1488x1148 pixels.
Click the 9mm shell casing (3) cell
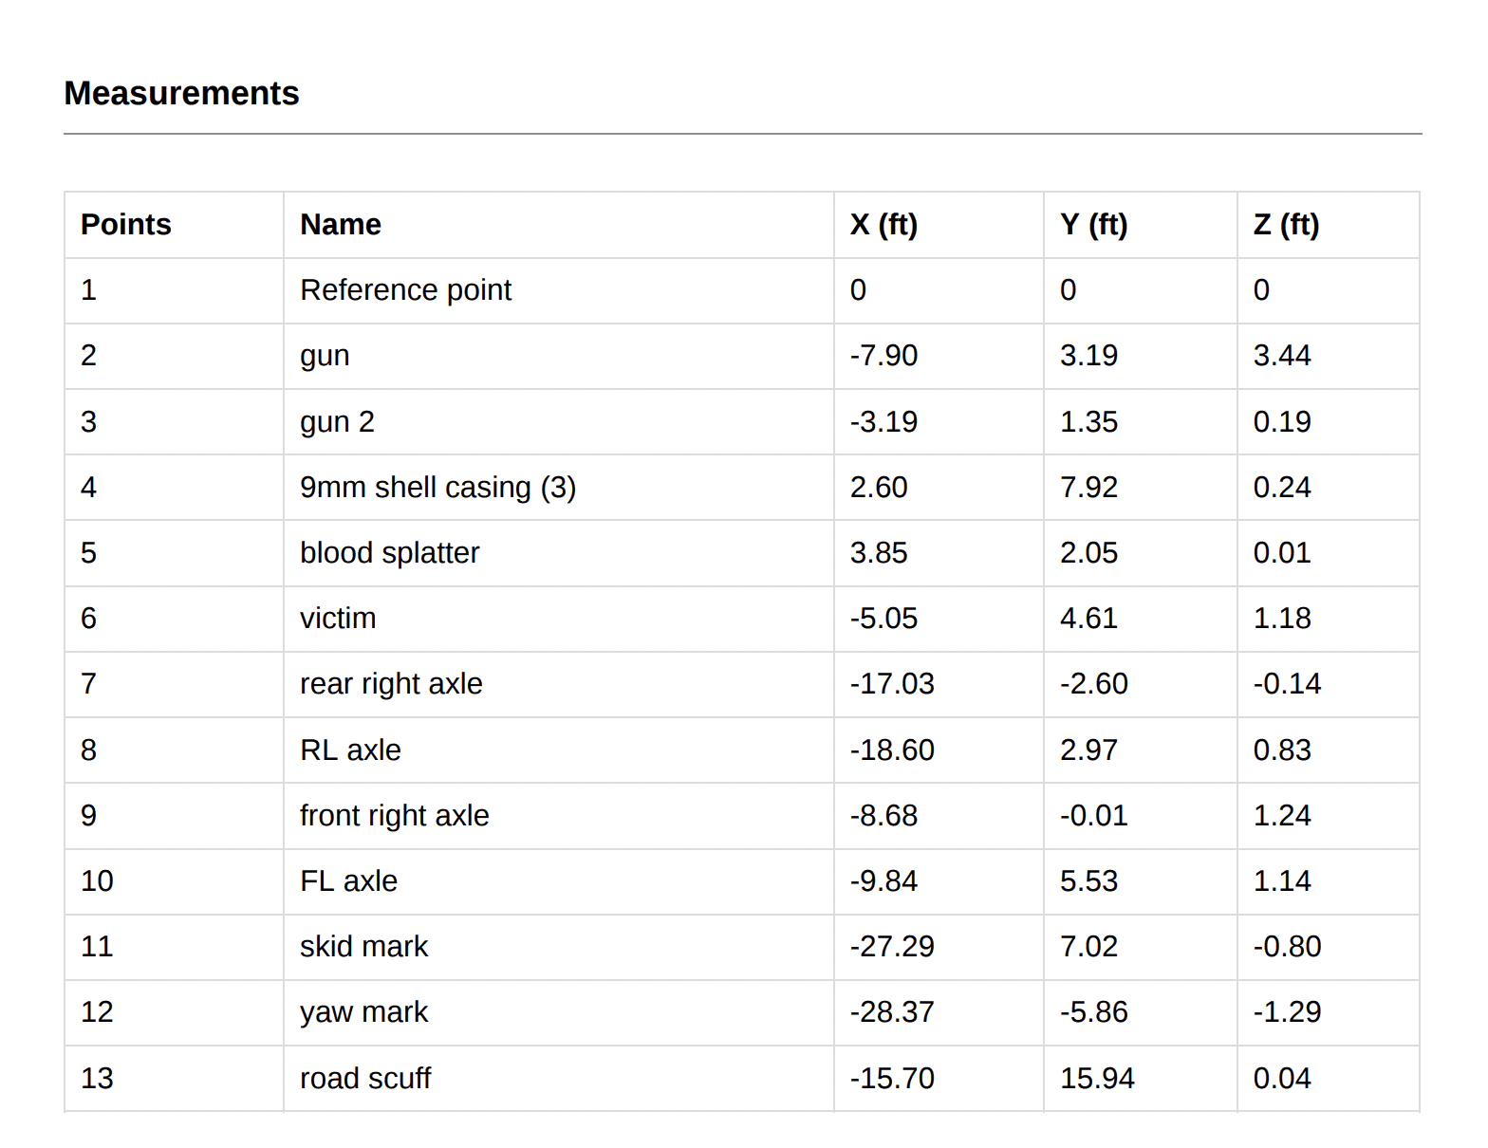437,488
